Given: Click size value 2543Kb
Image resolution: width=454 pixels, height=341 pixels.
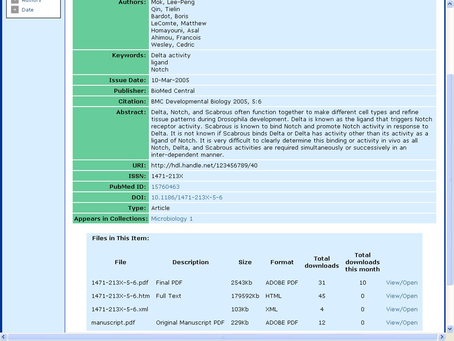Looking at the screenshot, I should pyautogui.click(x=242, y=283).
